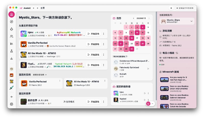
Task: Click 开始游戏 for Hypixel
Action: point(93,65)
